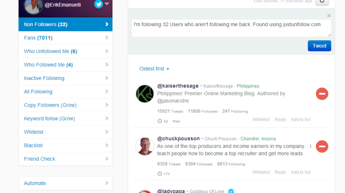
Task: Click chevron arrow on Automate row
Action: pos(107,183)
